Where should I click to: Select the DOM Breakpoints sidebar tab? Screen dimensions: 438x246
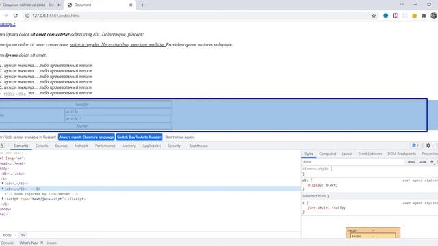(x=402, y=154)
